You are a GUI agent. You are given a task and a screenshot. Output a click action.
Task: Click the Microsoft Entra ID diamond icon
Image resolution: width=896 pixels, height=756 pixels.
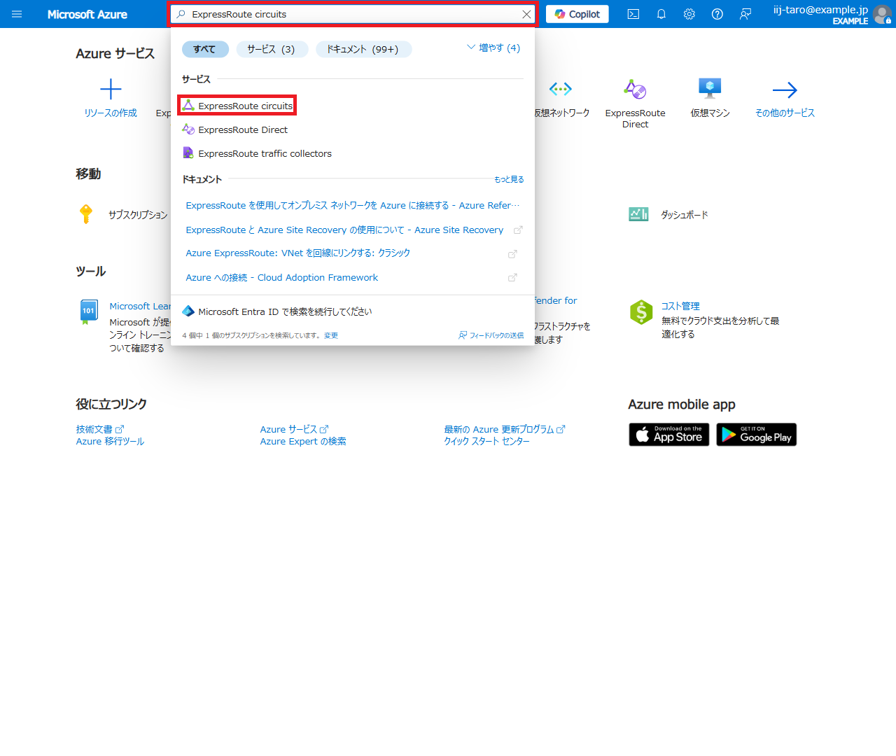(x=188, y=311)
